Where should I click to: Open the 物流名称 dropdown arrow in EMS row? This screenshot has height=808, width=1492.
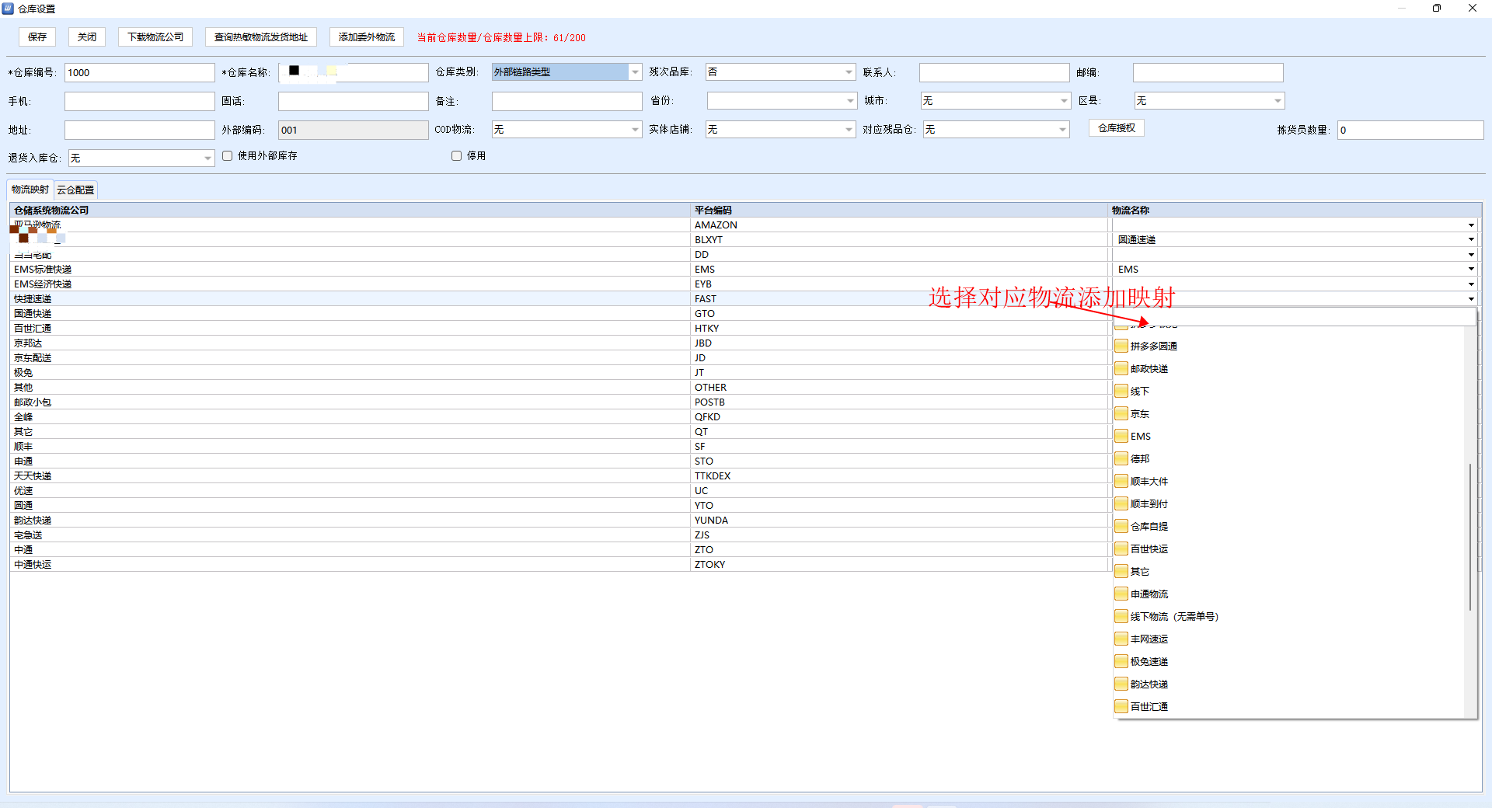pos(1471,270)
